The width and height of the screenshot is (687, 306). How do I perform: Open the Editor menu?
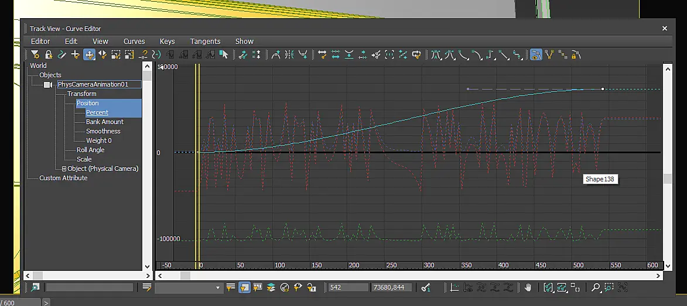40,41
